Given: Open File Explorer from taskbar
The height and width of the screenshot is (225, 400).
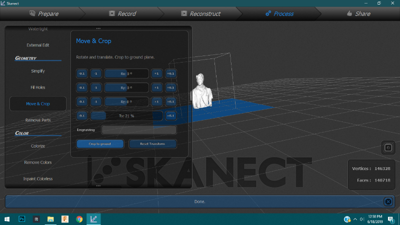Looking at the screenshot, I should tap(50, 219).
